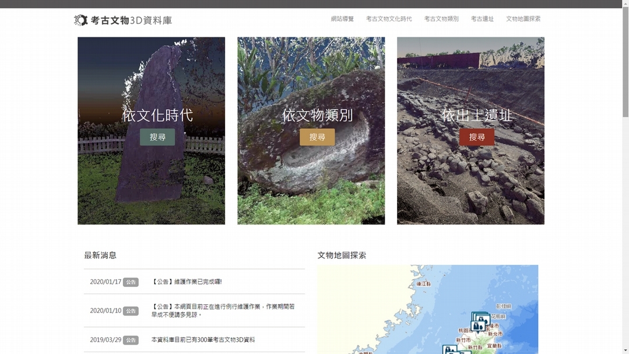Click the date 2019/03/29
629x354 pixels.
click(x=106, y=340)
